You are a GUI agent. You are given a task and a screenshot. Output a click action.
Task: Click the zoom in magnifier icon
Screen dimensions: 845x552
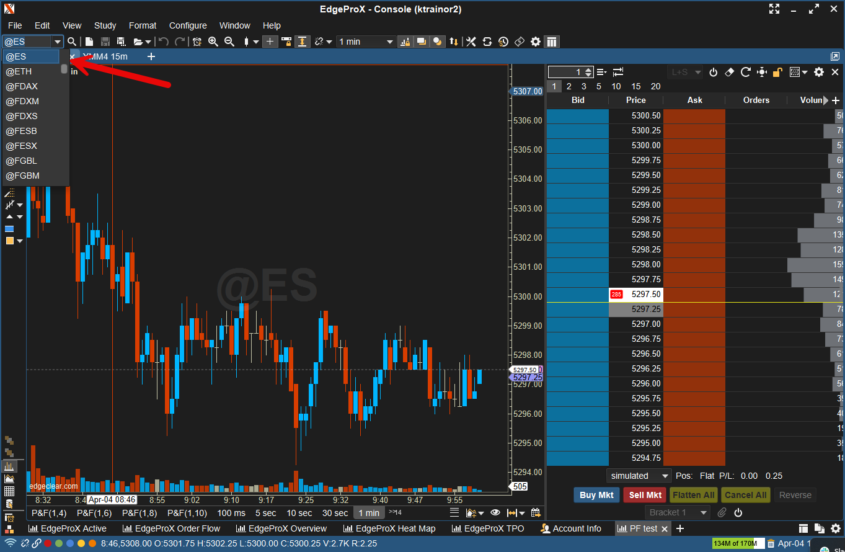[x=213, y=42]
